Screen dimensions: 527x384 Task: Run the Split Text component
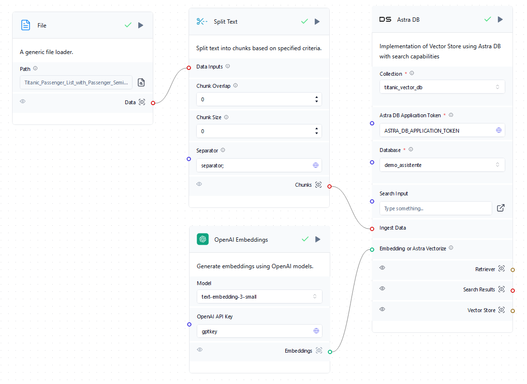pos(317,21)
